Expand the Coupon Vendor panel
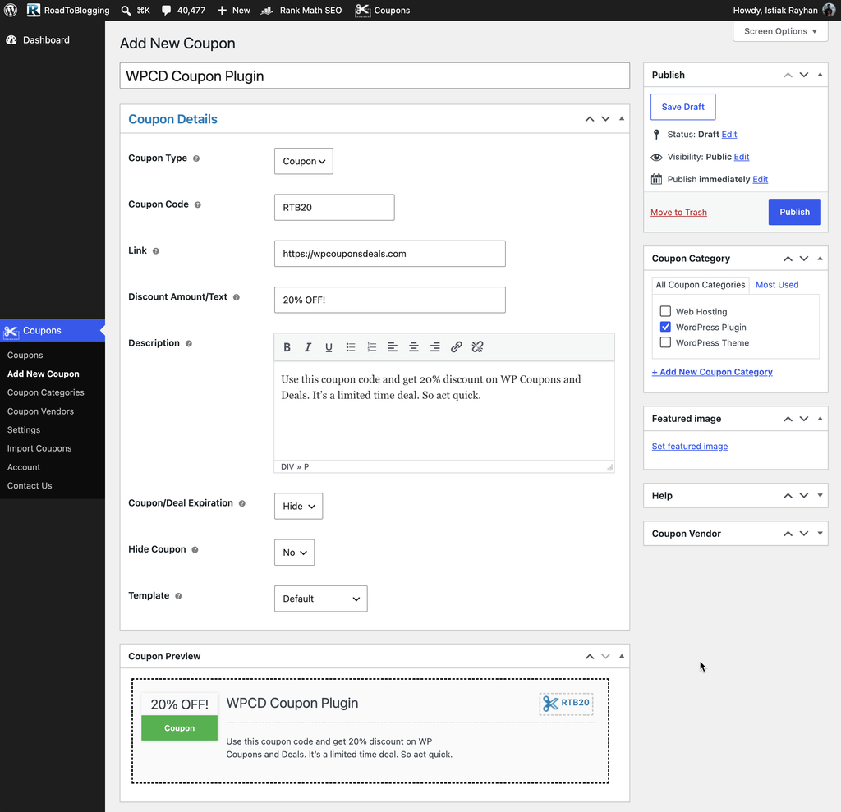Viewport: 841px width, 812px height. 820,534
